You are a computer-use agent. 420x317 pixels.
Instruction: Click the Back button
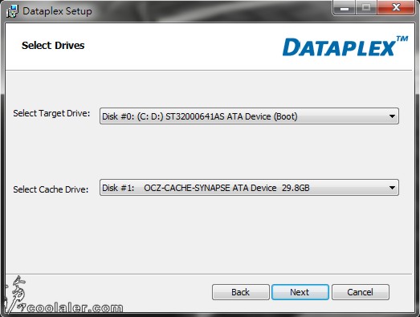[x=241, y=292]
